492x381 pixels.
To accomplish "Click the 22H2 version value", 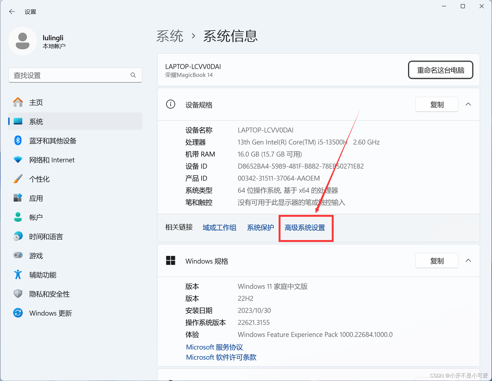I will click(x=245, y=298).
